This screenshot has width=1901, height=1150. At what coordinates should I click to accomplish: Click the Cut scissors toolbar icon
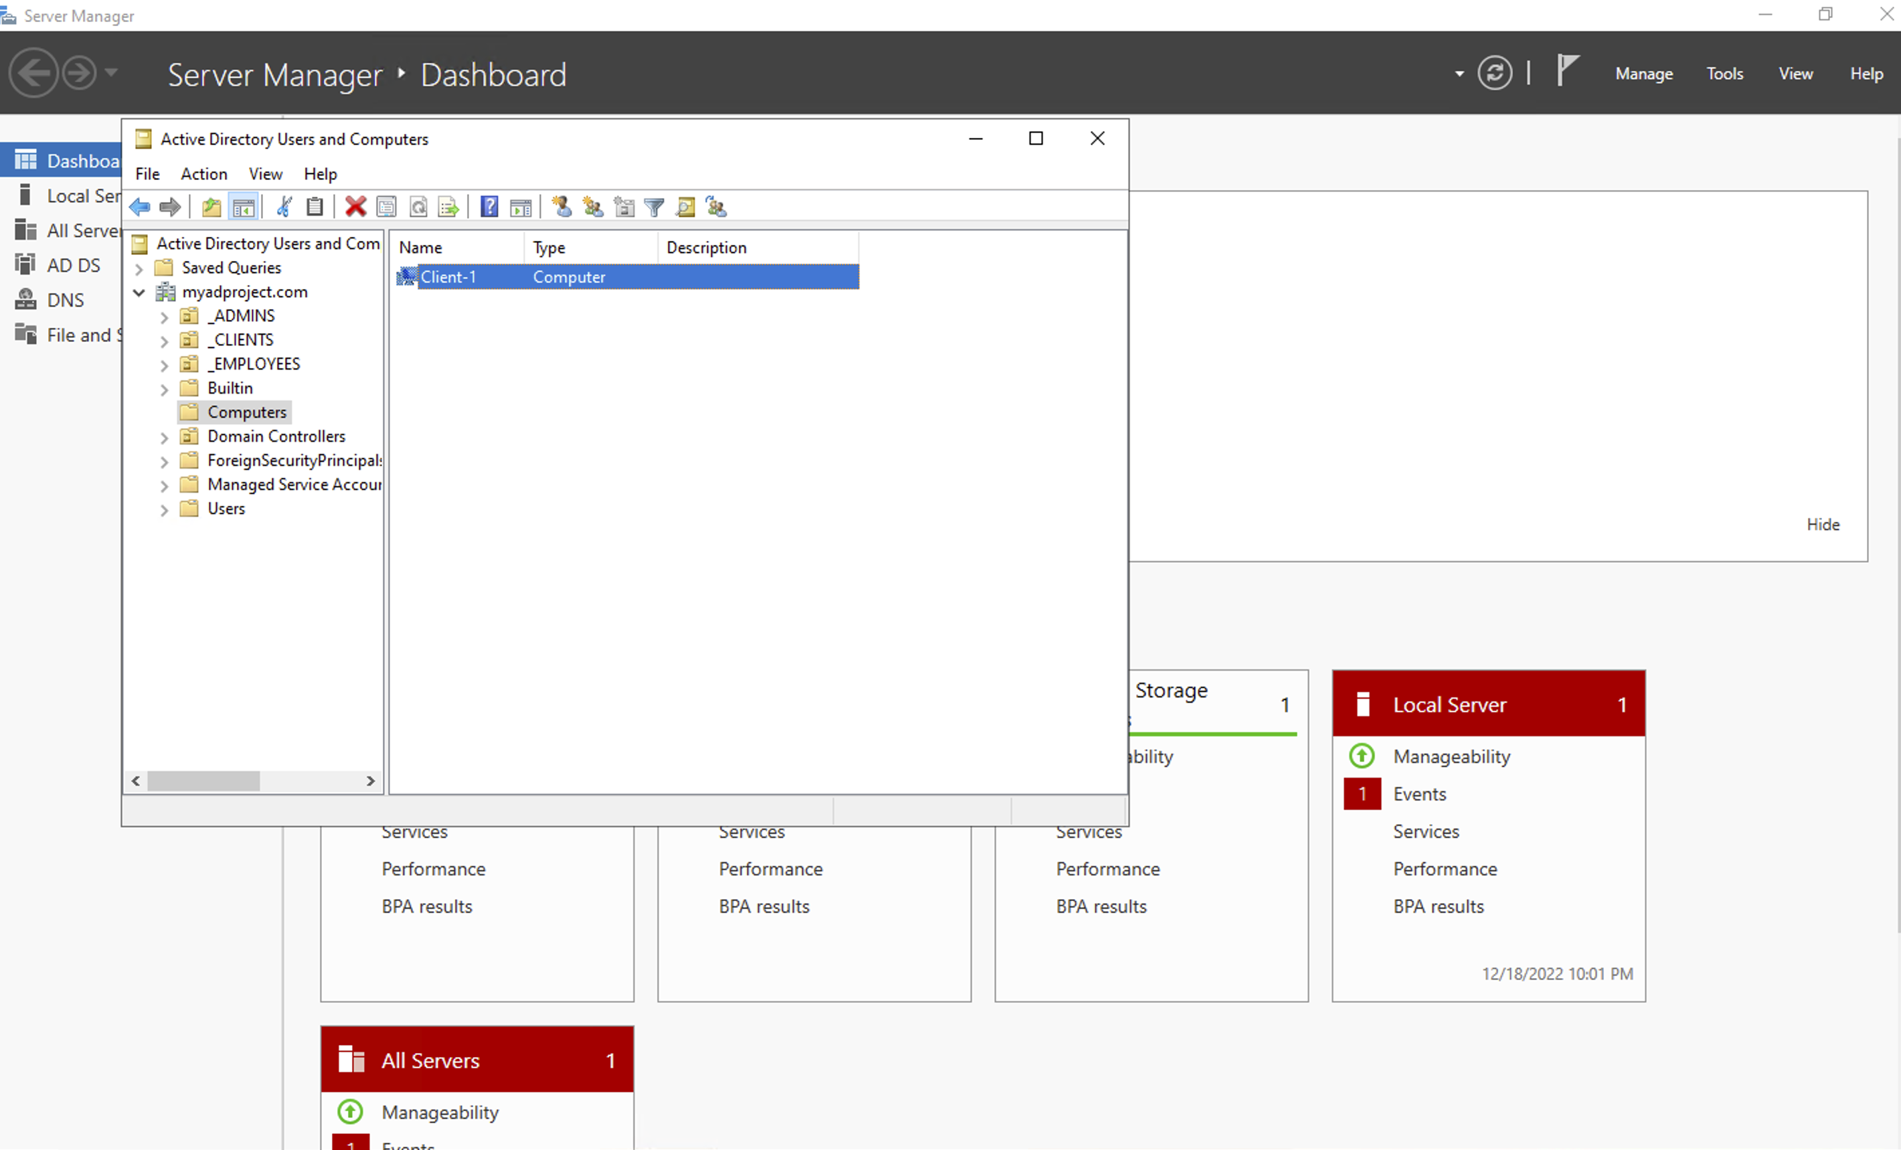[284, 207]
